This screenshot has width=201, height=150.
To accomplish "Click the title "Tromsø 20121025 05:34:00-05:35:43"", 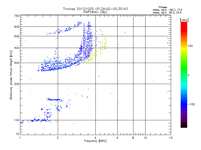I will tap(95, 9).
